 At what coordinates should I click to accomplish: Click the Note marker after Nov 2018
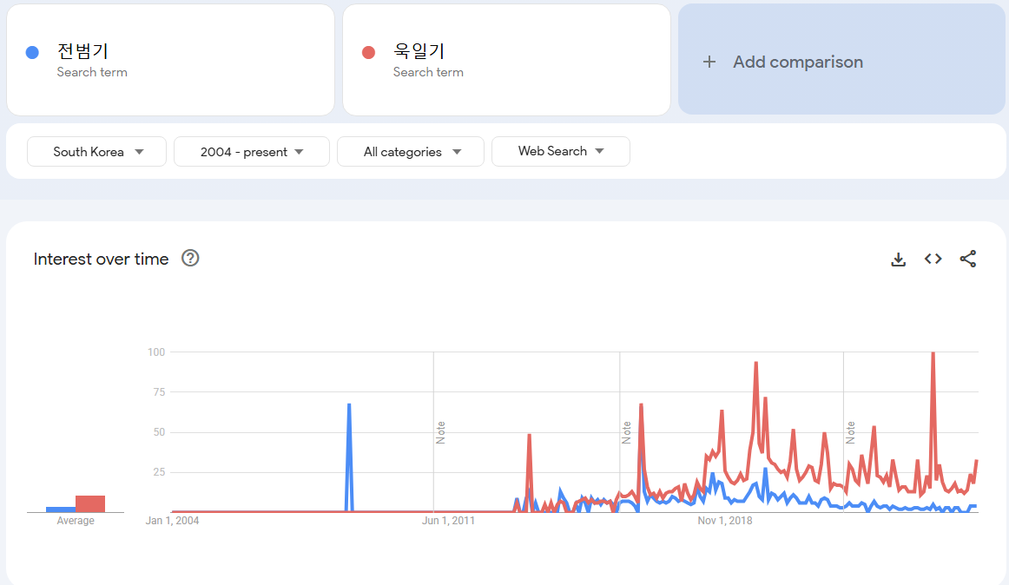point(851,432)
